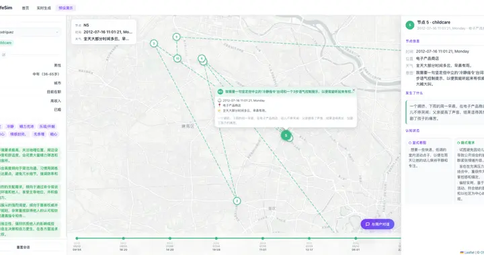Click the timeline marker at 13:17
Screen dimensions: 484x255
pyautogui.click(x=309, y=238)
